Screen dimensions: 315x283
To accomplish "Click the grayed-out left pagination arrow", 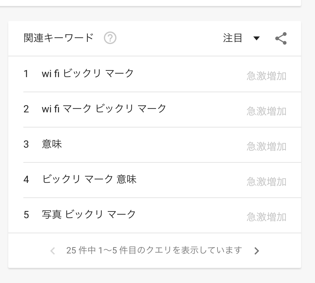I will [x=52, y=251].
